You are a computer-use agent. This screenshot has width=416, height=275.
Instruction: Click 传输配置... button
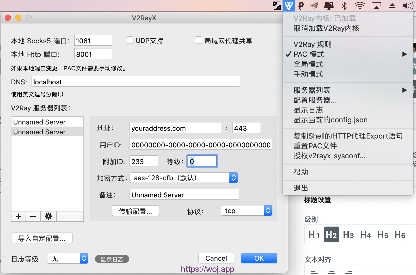point(136,211)
